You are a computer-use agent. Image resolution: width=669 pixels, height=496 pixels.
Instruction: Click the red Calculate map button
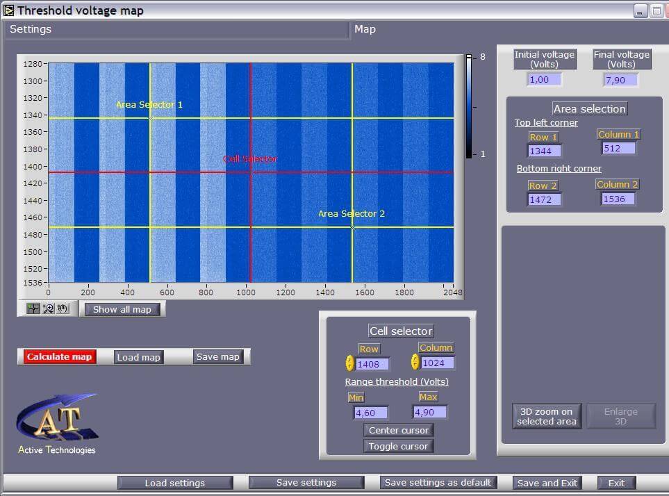tap(59, 356)
